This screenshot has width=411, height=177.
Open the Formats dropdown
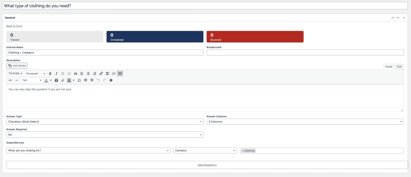pyautogui.click(x=16, y=74)
